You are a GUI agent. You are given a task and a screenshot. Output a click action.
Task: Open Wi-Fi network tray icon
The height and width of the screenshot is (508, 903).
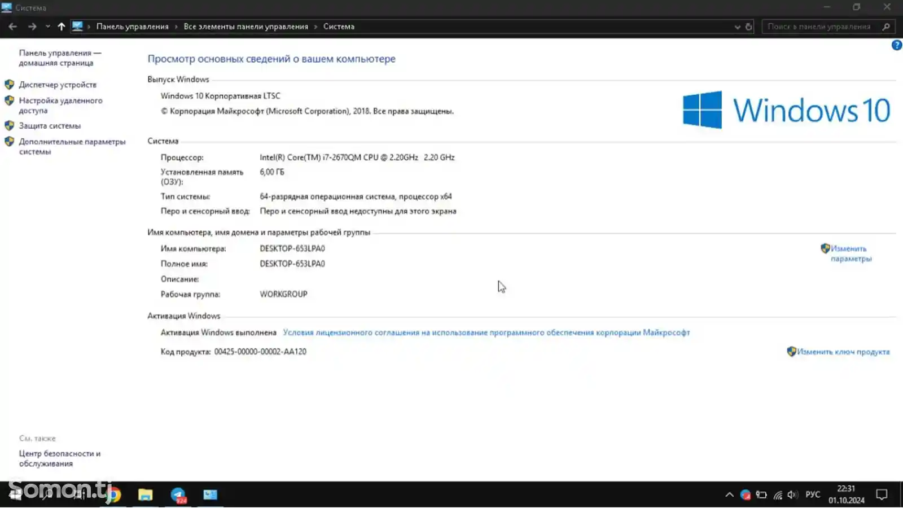click(x=778, y=495)
